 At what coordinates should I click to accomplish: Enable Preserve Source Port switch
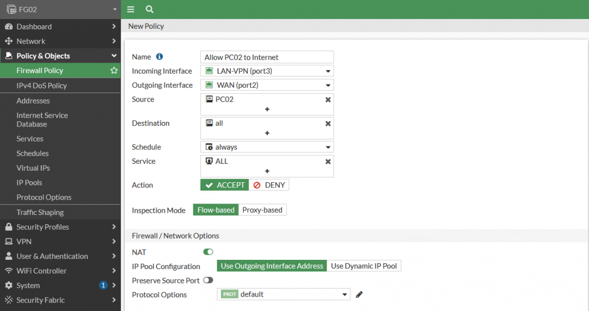pyautogui.click(x=208, y=281)
